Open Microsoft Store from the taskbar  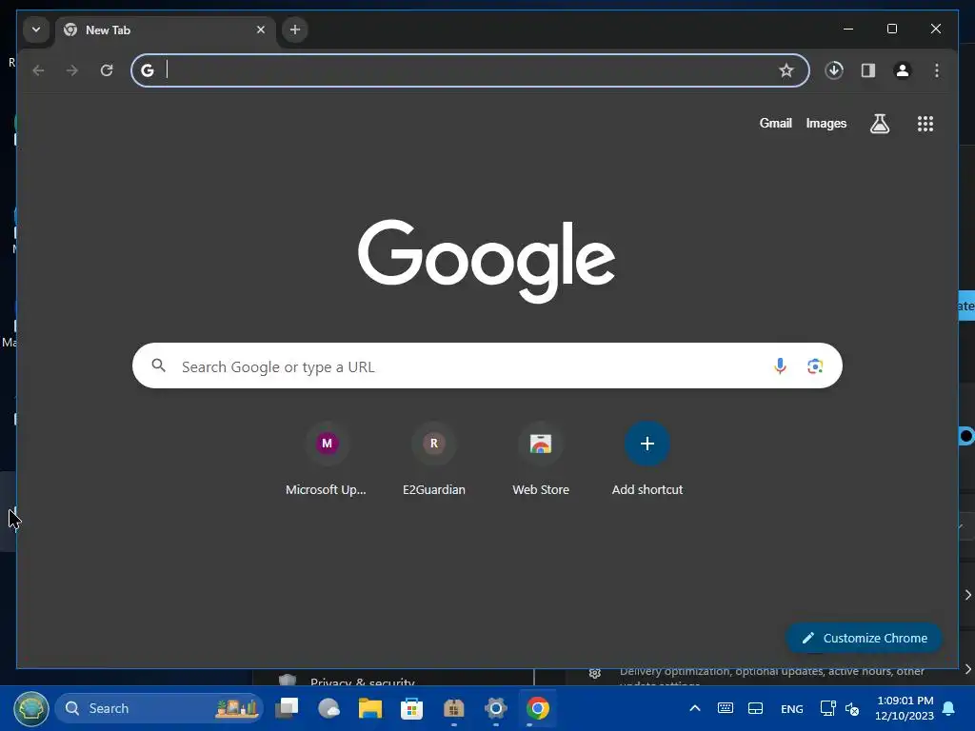tap(411, 708)
